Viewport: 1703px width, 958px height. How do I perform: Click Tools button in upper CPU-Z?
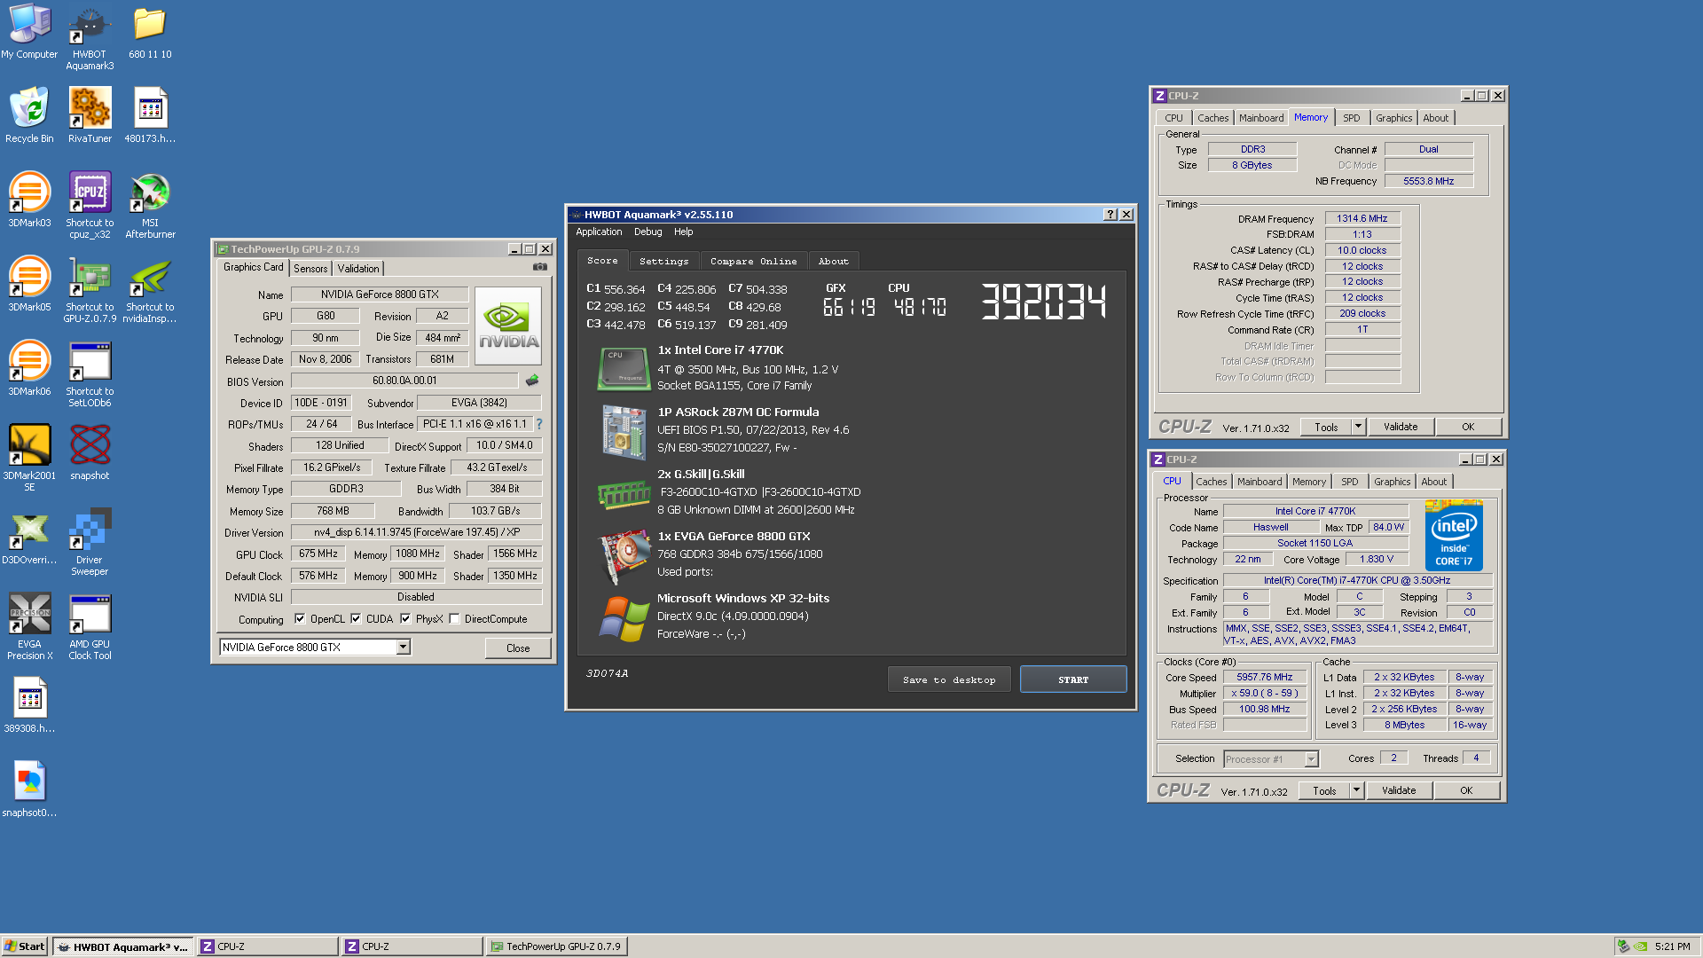[1326, 427]
